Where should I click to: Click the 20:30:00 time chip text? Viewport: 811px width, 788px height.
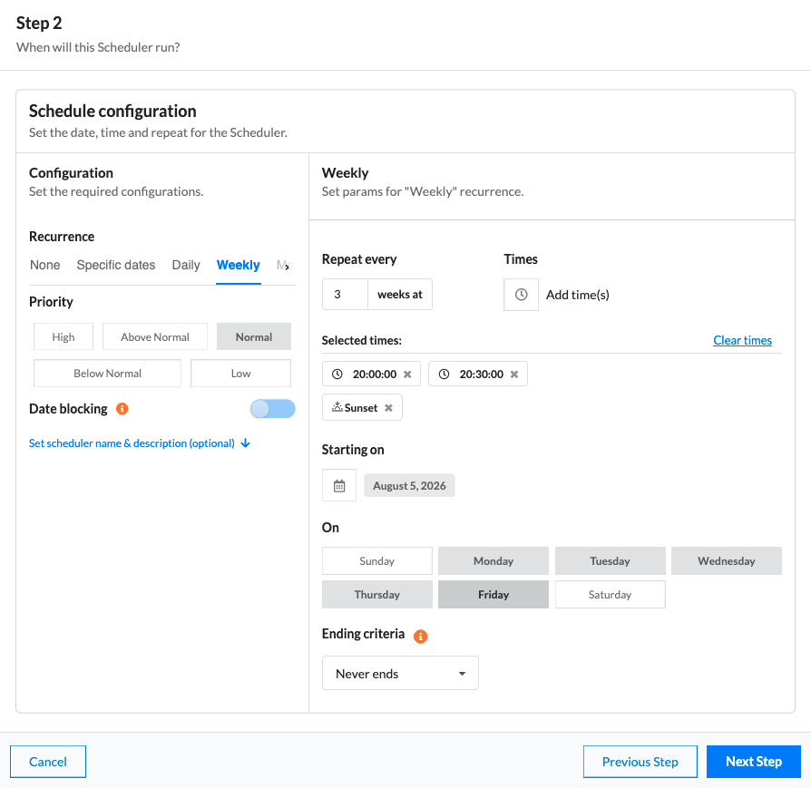[482, 375]
